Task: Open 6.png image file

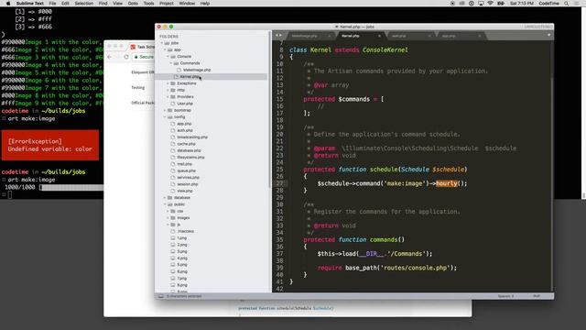Action: pos(182,271)
